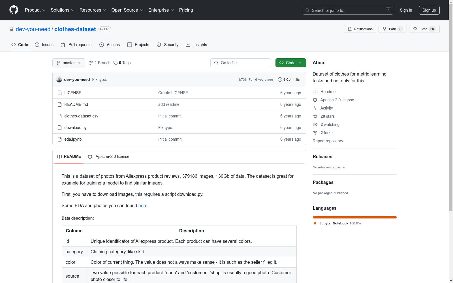This screenshot has width=453, height=283.
Task: Click the Packages heading link
Action: tap(323, 182)
